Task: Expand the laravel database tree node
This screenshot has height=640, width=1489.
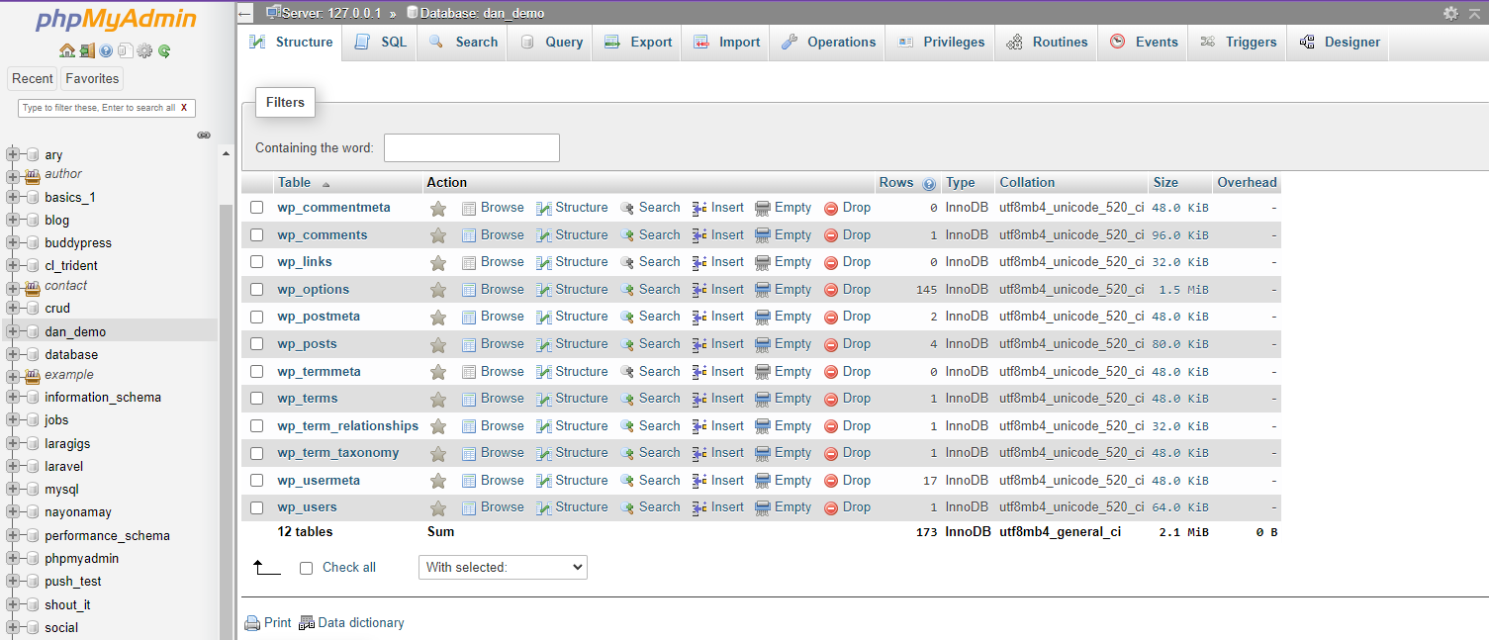Action: coord(13,466)
